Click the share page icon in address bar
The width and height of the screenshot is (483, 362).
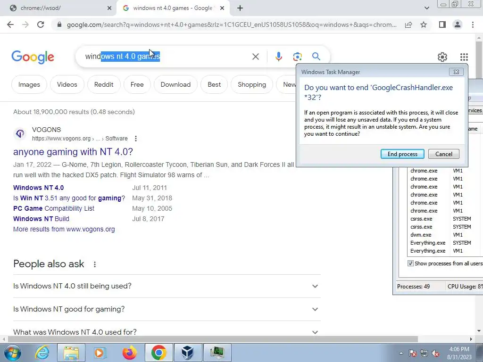[x=408, y=25]
